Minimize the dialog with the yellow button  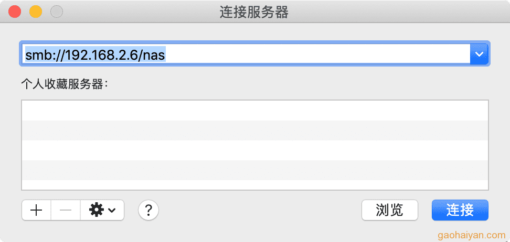36,12
